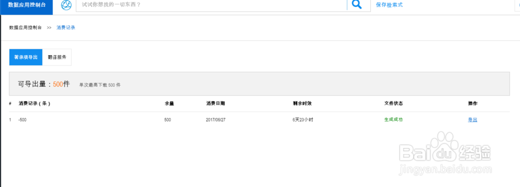Click the globe network logo icon

67,5
